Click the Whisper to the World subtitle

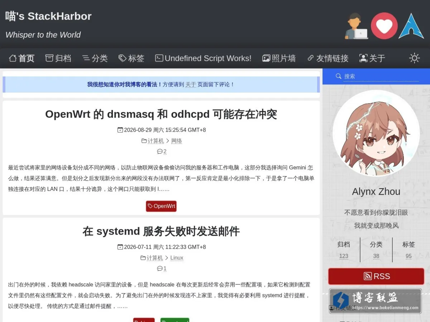43,35
